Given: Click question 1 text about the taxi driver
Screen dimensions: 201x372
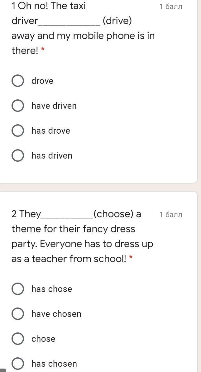Looking at the screenshot, I should [83, 36].
